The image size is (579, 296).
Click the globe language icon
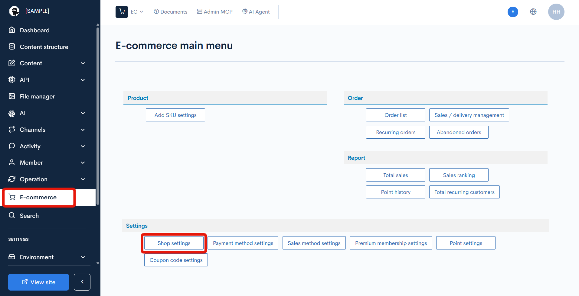point(533,12)
